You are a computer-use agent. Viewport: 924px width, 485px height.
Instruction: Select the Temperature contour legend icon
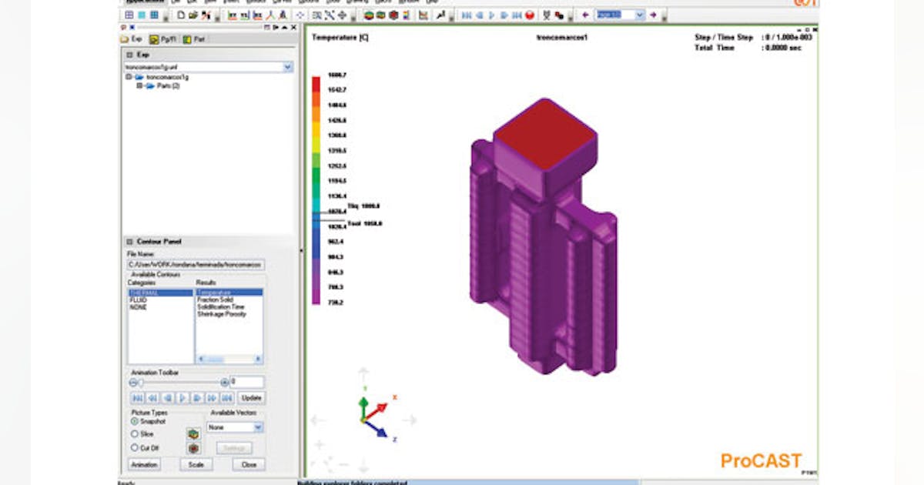click(407, 15)
